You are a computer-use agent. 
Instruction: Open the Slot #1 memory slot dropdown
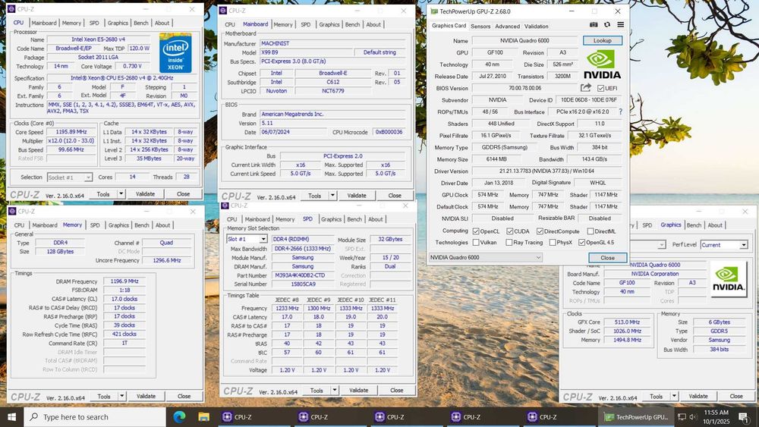click(x=263, y=239)
